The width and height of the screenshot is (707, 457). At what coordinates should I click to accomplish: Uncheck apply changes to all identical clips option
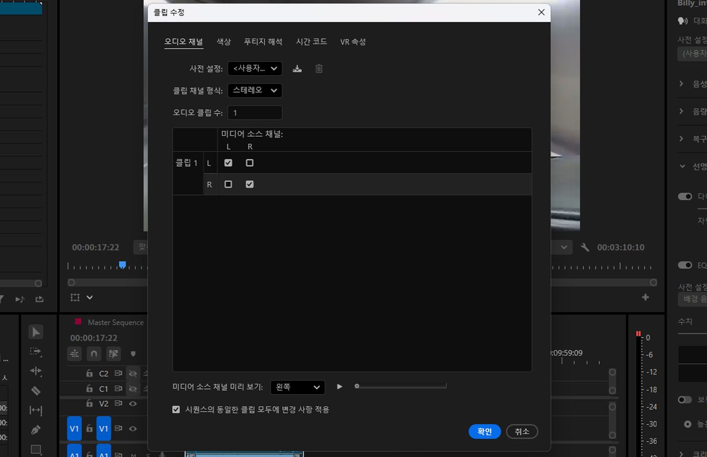click(x=176, y=409)
